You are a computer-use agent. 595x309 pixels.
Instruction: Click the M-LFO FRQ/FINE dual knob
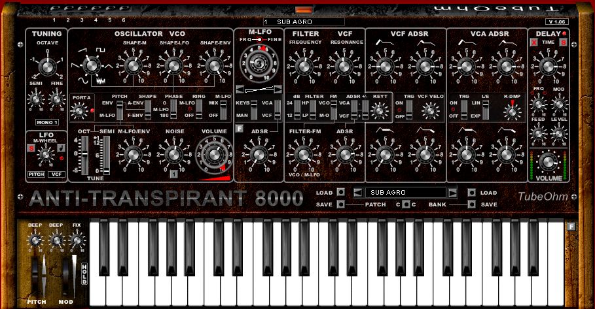[x=259, y=63]
